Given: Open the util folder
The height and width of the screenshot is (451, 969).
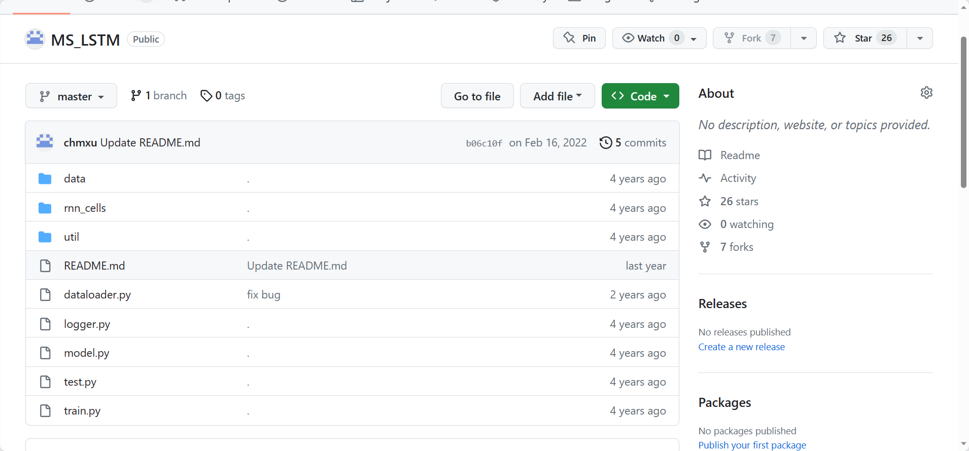Looking at the screenshot, I should (72, 237).
